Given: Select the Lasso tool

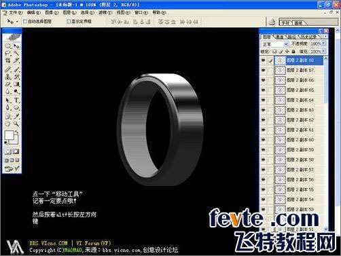Looking at the screenshot, I should [x=8, y=54].
